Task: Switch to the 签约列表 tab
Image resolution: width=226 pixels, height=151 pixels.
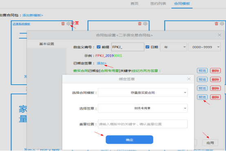Action: click(158, 4)
